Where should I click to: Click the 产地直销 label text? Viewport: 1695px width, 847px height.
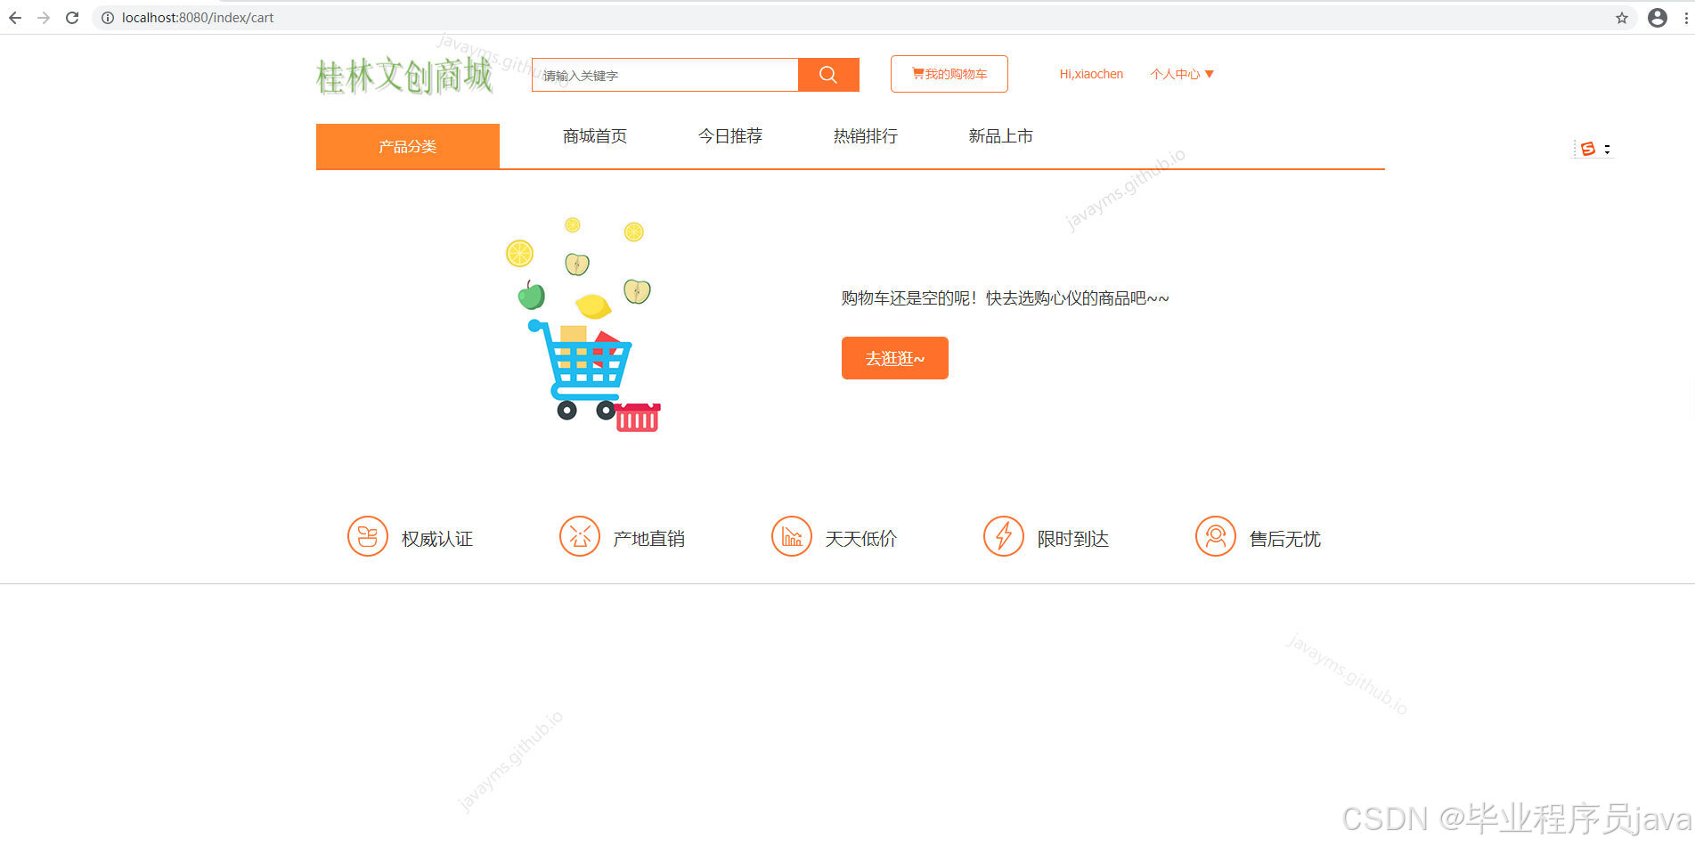coord(649,539)
